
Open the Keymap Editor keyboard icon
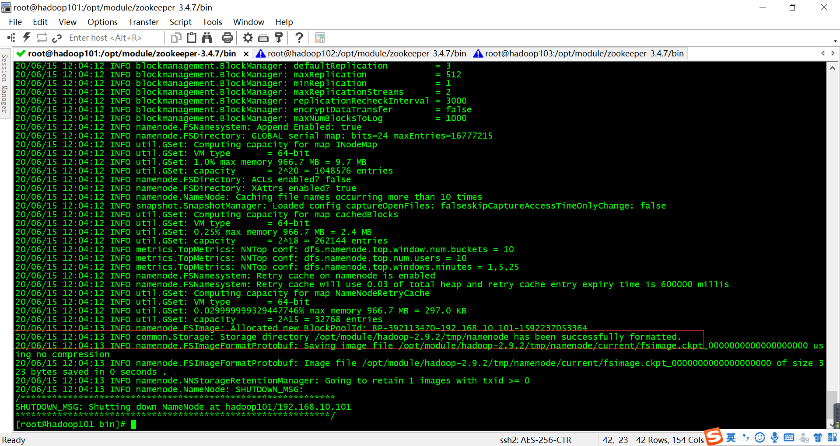tap(263, 38)
